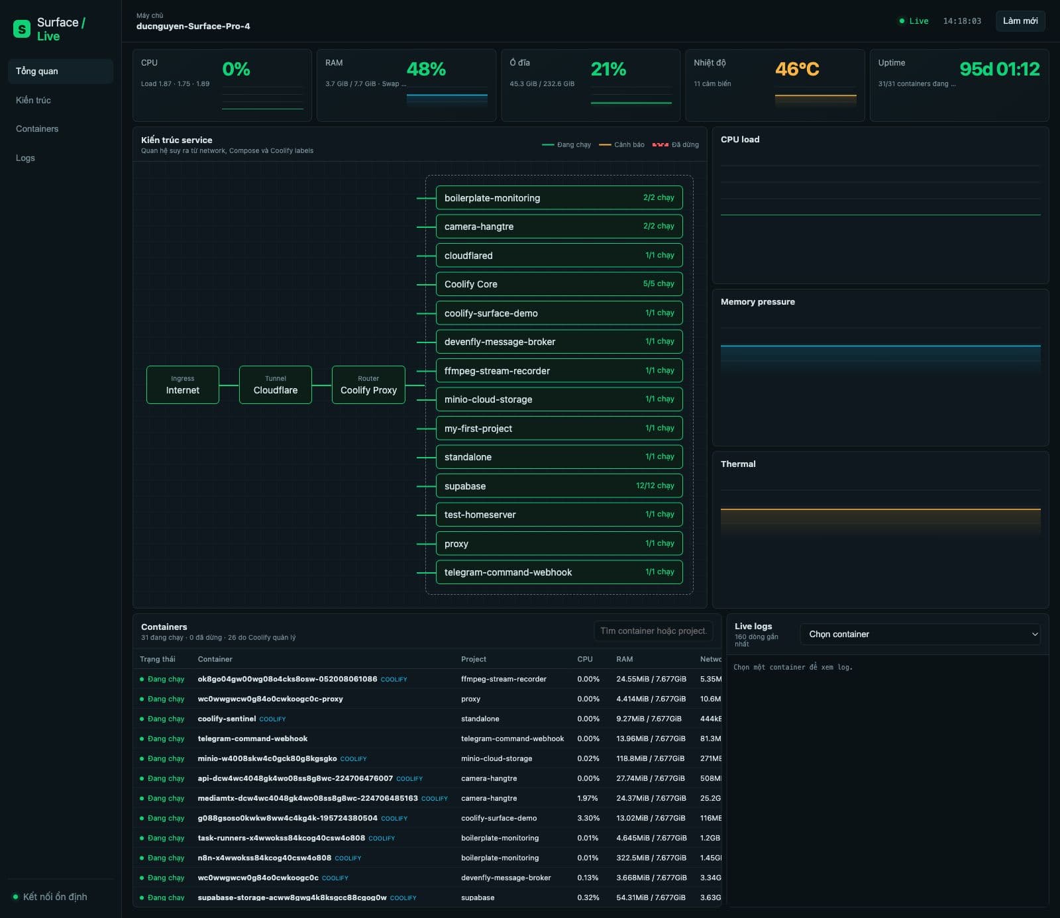Click the Thermal chart panel
Viewport: 1060px width, 918px height.
click(880, 530)
